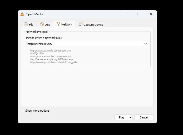Expand the network URL history dropdown

pyautogui.click(x=145, y=44)
